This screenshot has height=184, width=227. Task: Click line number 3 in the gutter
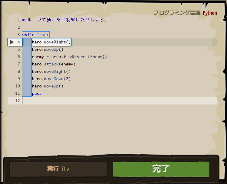[x=19, y=35]
